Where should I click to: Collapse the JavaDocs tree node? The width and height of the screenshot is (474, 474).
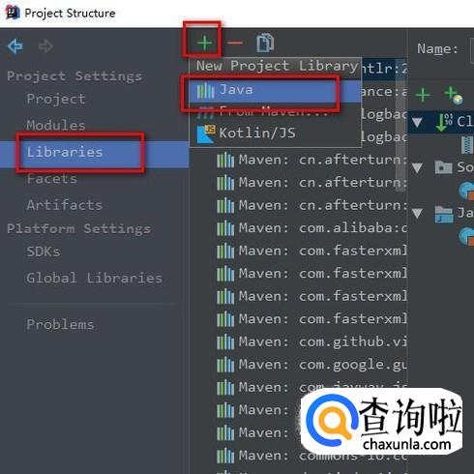[x=417, y=214]
